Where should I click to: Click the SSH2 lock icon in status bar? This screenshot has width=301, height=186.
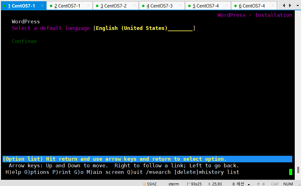pos(144,184)
